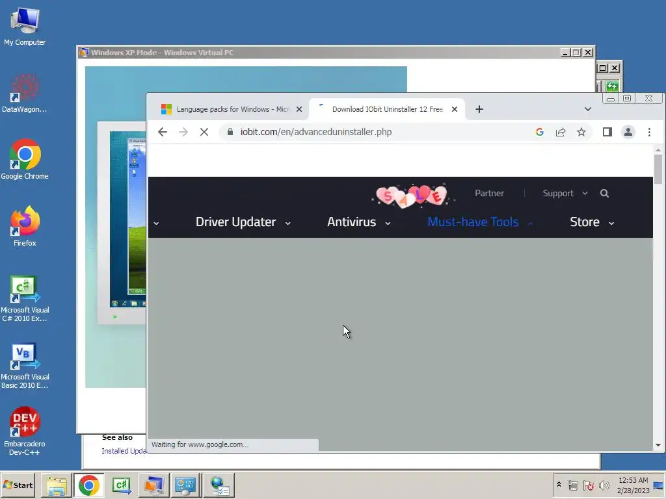666x499 pixels.
Task: Open Microsoft Visual C# 2010 Express shortcut
Action: coord(25,299)
